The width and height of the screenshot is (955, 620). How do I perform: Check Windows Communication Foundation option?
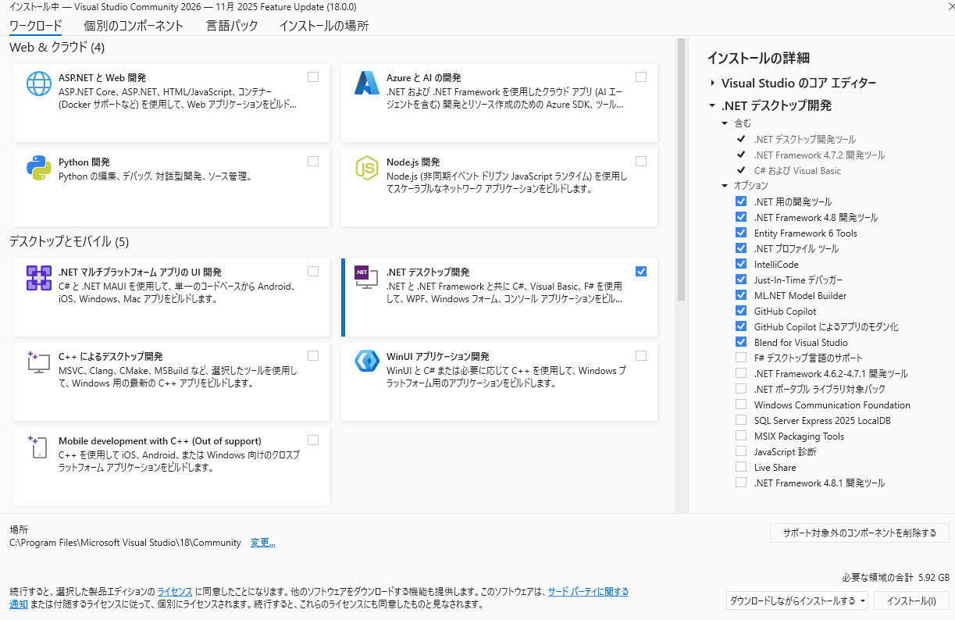[x=741, y=404]
